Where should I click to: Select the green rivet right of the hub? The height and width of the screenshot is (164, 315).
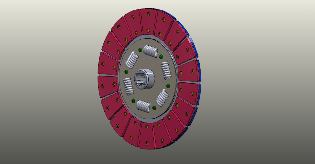(168, 86)
